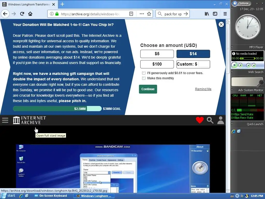Enable the cover fees checkbox
The image size is (265, 199).
[x=144, y=73]
